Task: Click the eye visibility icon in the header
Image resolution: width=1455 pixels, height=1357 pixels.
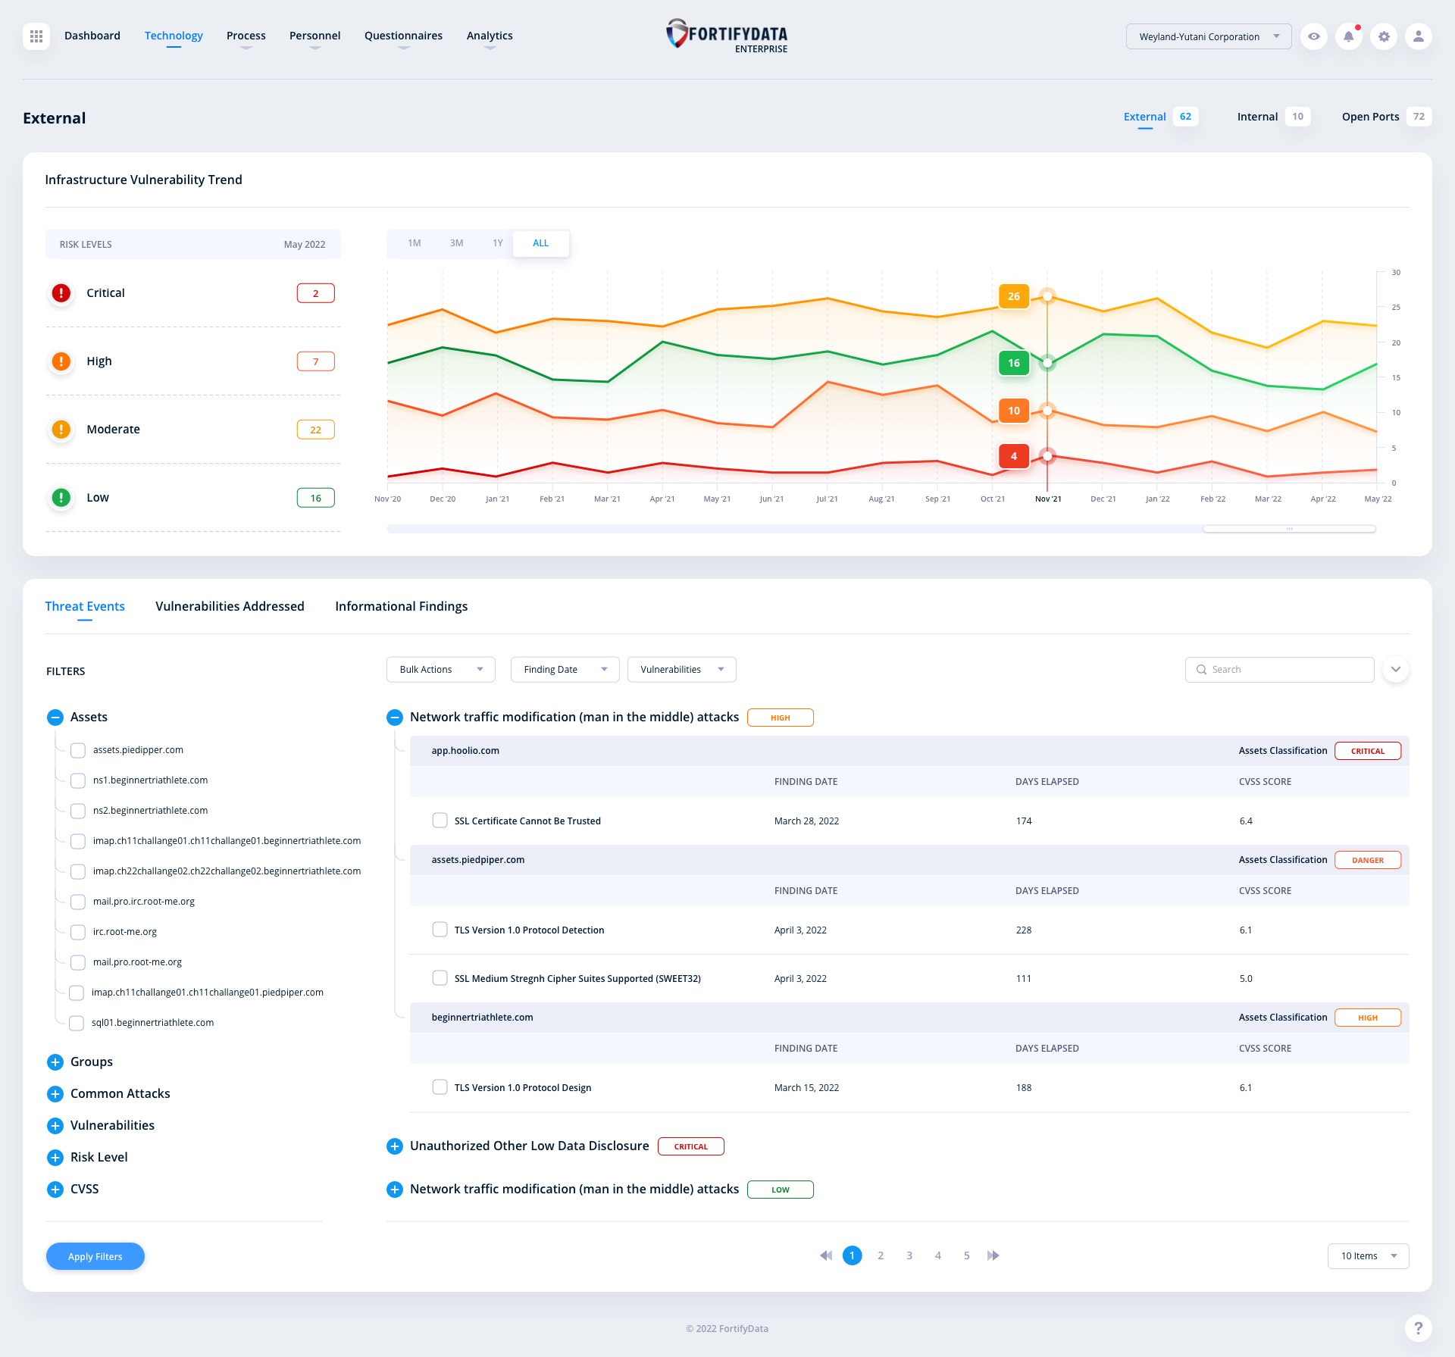Action: 1314,36
